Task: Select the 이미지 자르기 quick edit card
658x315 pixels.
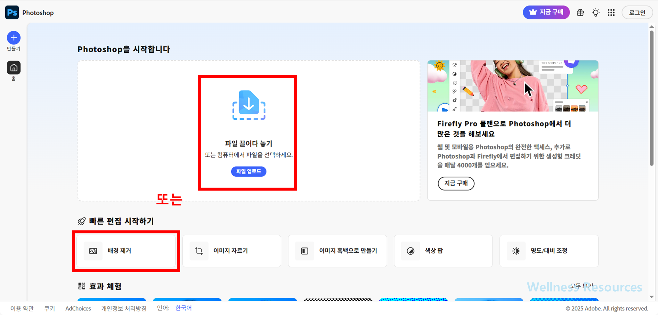Action: [x=232, y=251]
